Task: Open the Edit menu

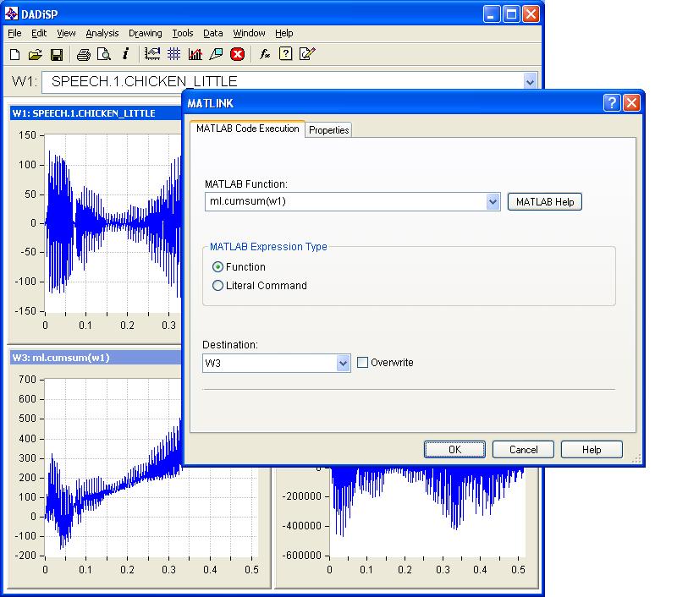Action: point(39,33)
